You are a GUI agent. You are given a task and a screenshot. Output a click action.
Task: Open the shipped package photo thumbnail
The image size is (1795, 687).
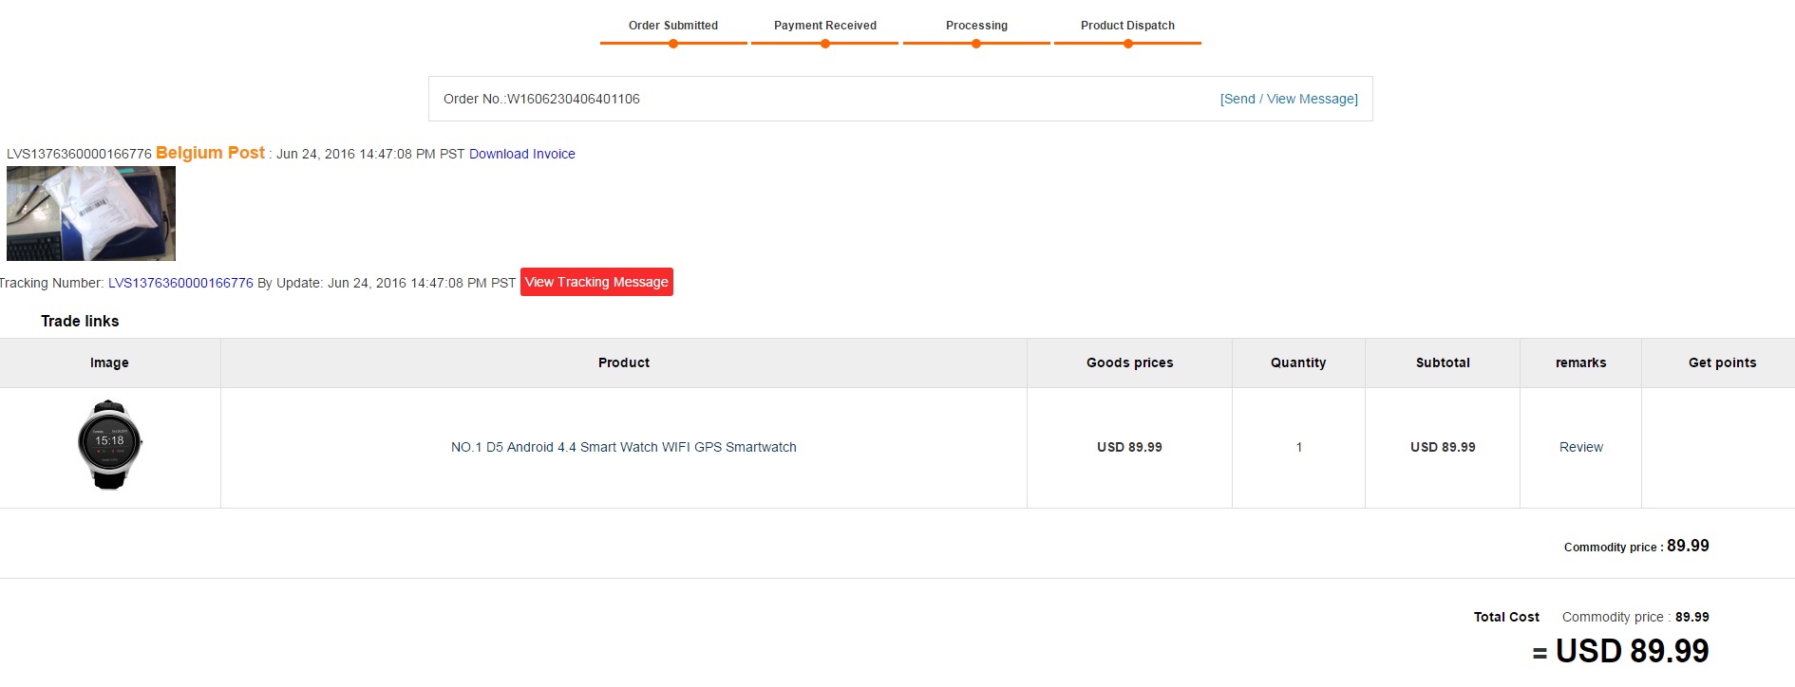tap(91, 214)
